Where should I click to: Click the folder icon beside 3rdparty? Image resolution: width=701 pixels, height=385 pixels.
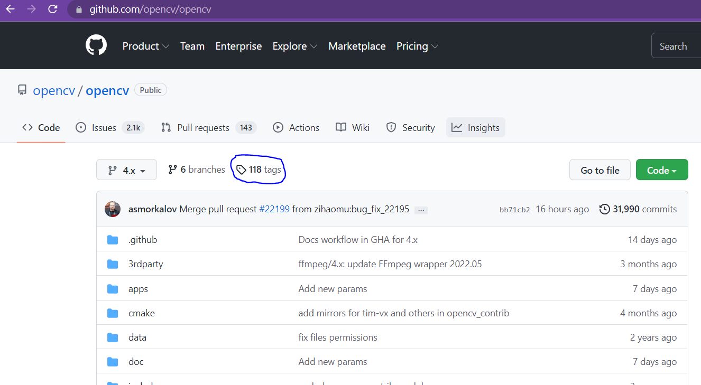[x=113, y=264]
